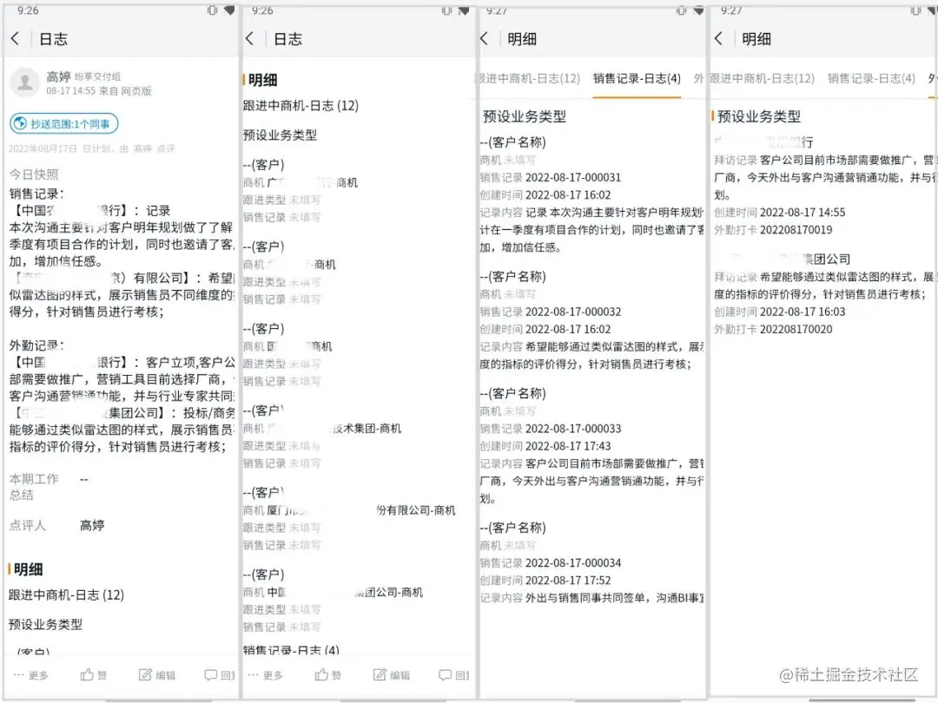938x703 pixels.
Task: Tap 点评人 高婷 in first screen
Action: point(56,525)
